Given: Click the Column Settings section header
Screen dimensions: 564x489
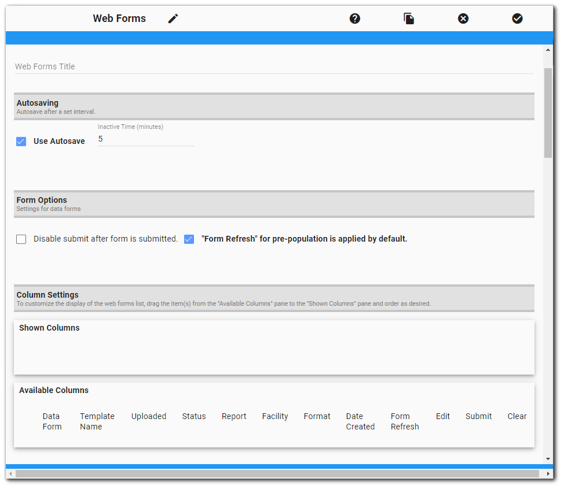Looking at the screenshot, I should (274, 298).
